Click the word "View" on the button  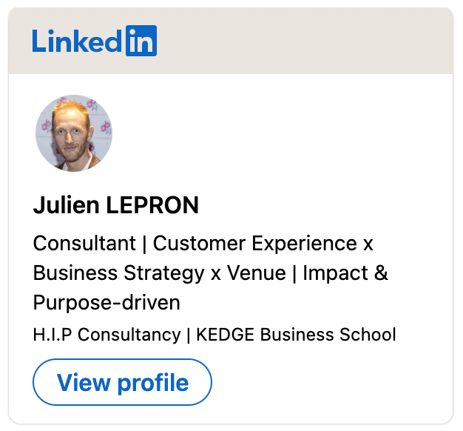[83, 383]
